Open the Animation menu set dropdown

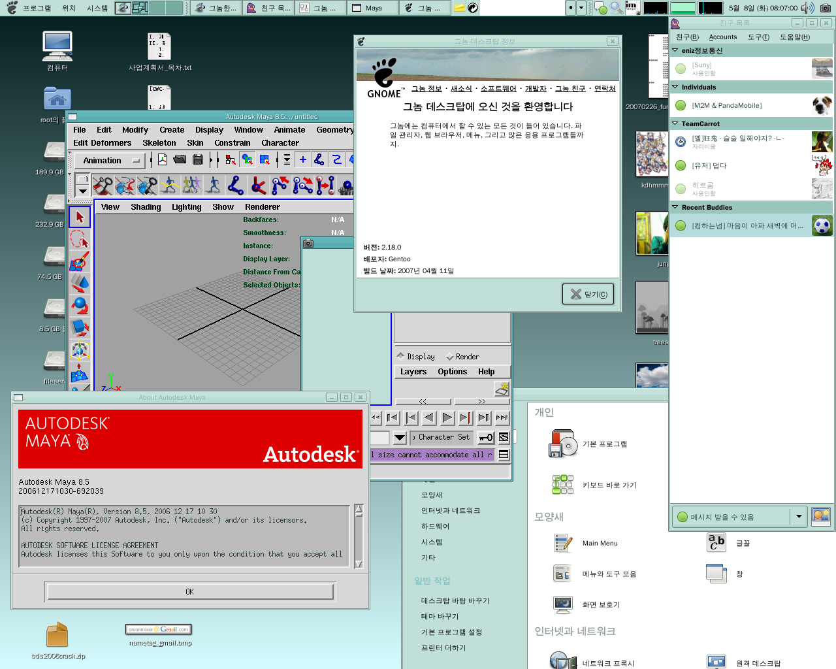(x=108, y=160)
